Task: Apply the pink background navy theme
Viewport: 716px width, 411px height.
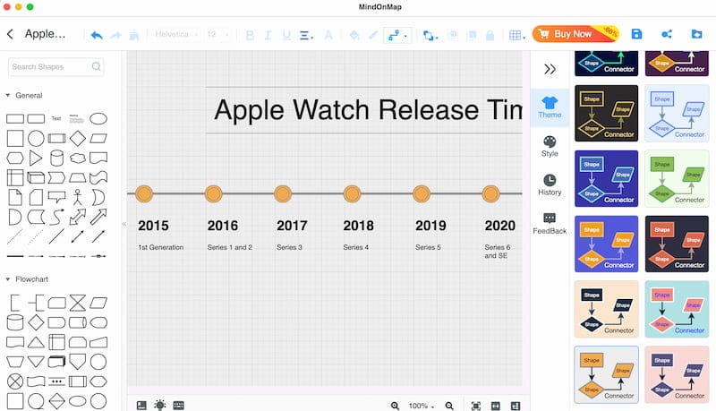Action: tap(677, 374)
